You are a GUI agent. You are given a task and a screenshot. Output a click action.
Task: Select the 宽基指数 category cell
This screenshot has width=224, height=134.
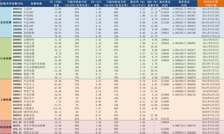6,22
